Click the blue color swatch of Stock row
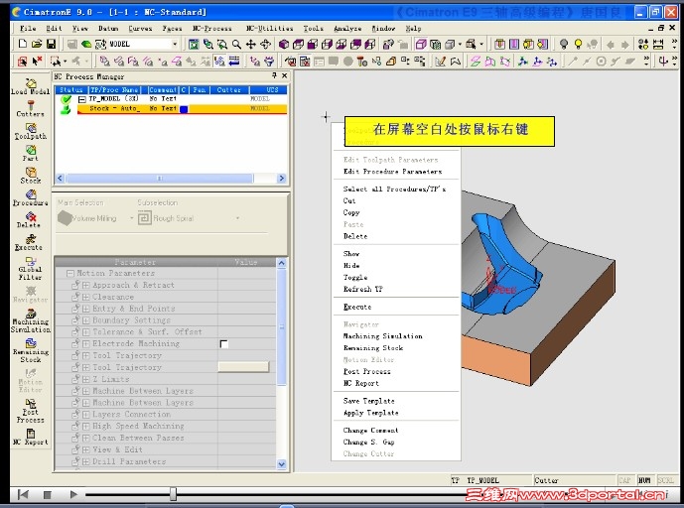The width and height of the screenshot is (684, 508). click(x=184, y=109)
